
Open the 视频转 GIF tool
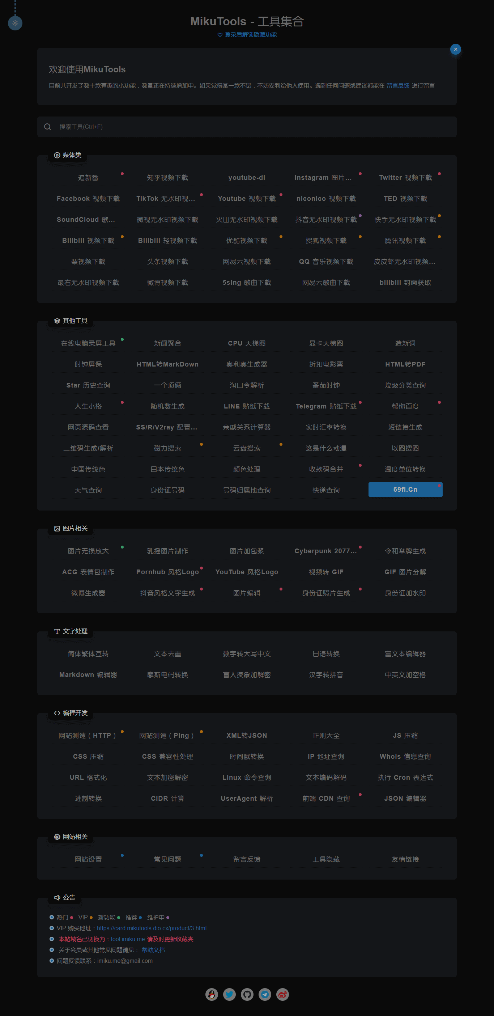[x=326, y=572]
